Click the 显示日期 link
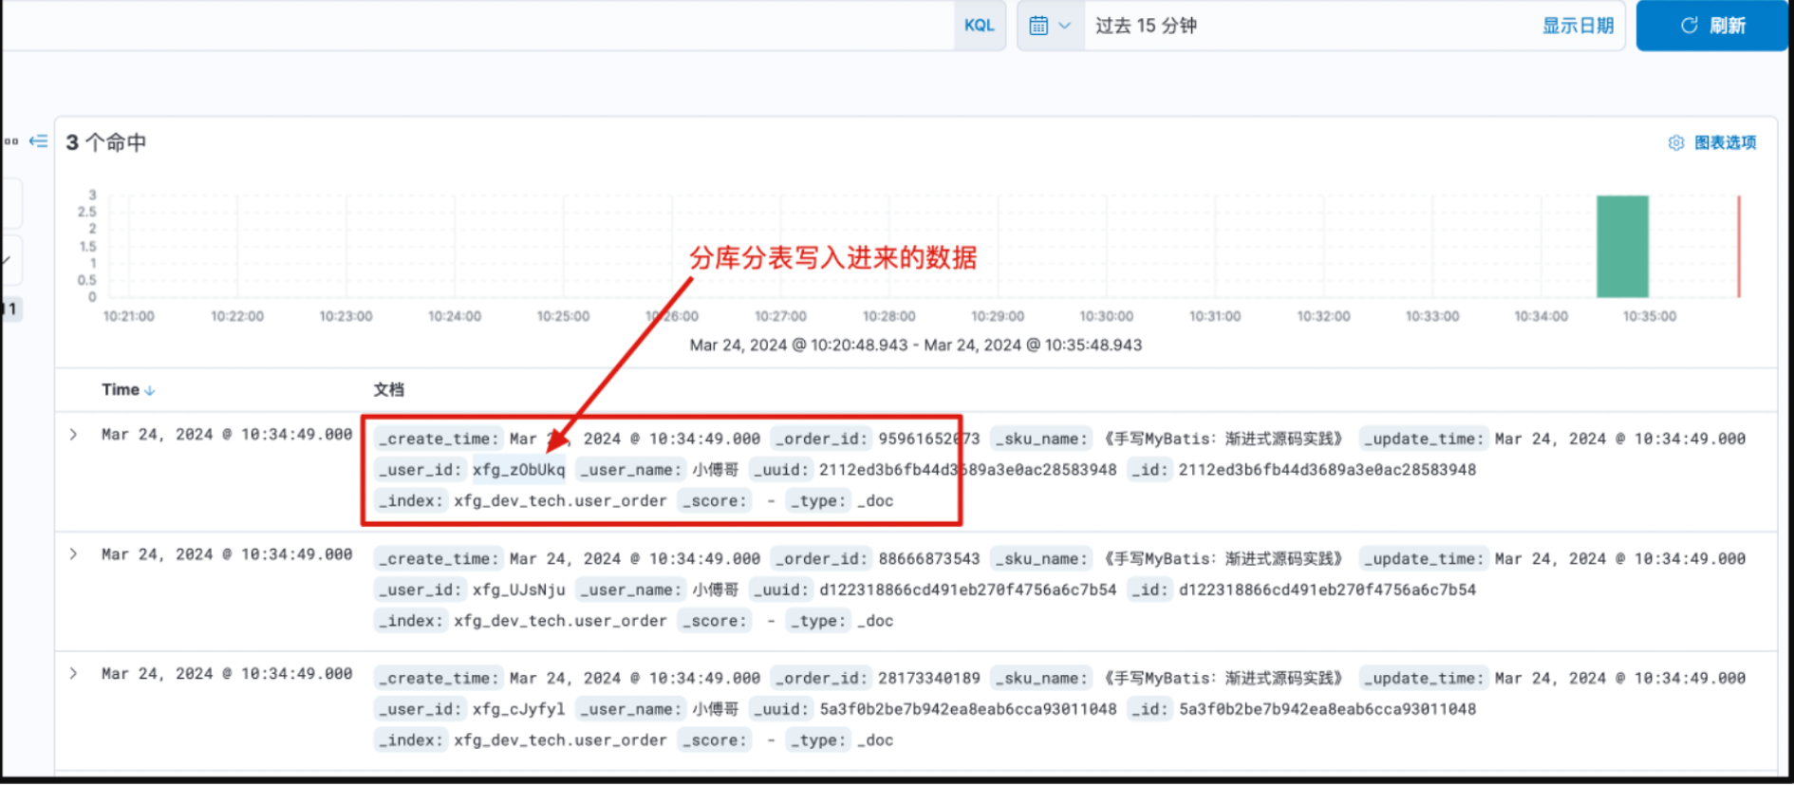Screen dimensions: 1794x786 (1578, 26)
